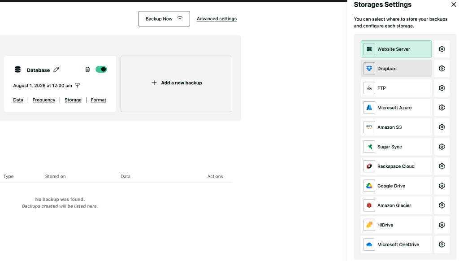The width and height of the screenshot is (459, 261).
Task: Choose Amazon Glacier storage
Action: (396, 205)
